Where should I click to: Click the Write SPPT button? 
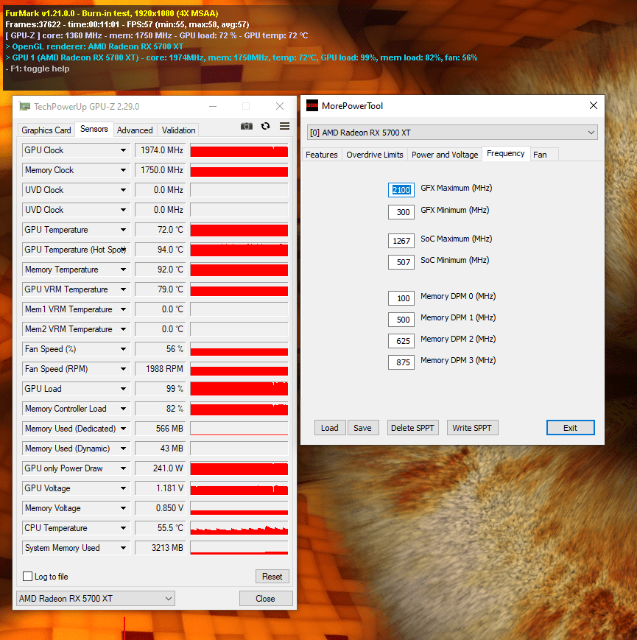click(x=472, y=428)
